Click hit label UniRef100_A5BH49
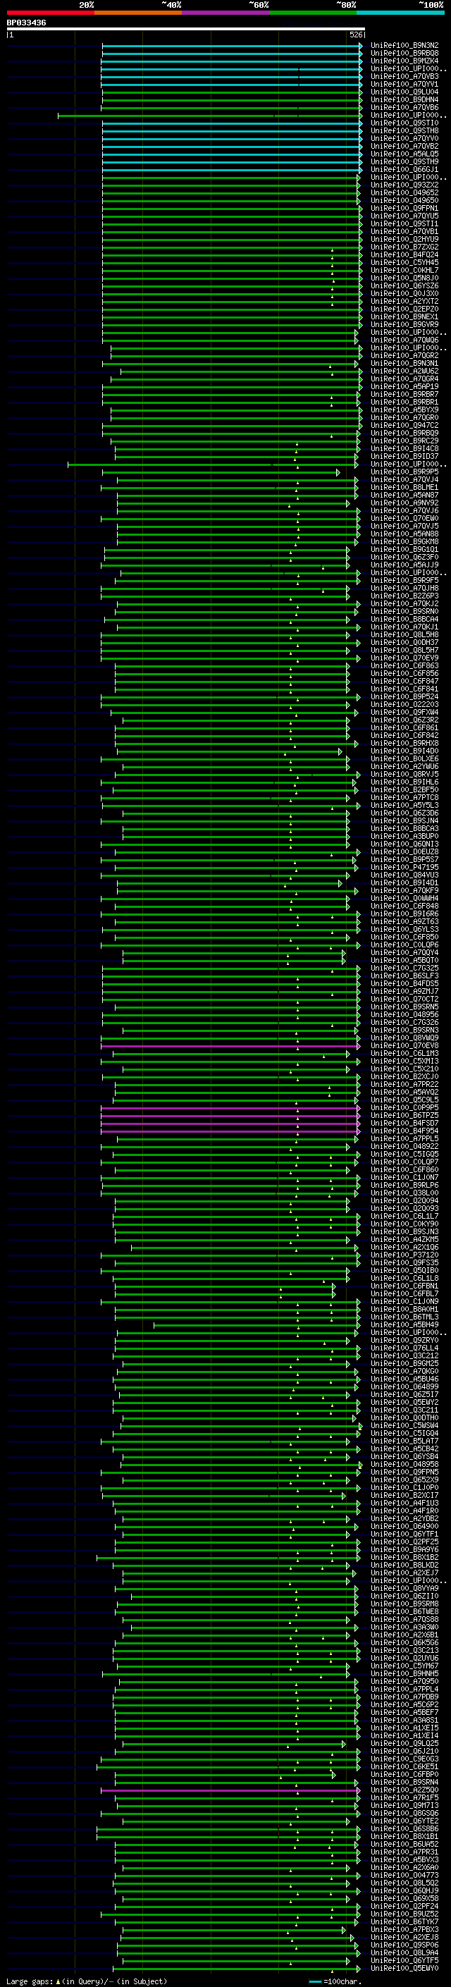 404,1324
